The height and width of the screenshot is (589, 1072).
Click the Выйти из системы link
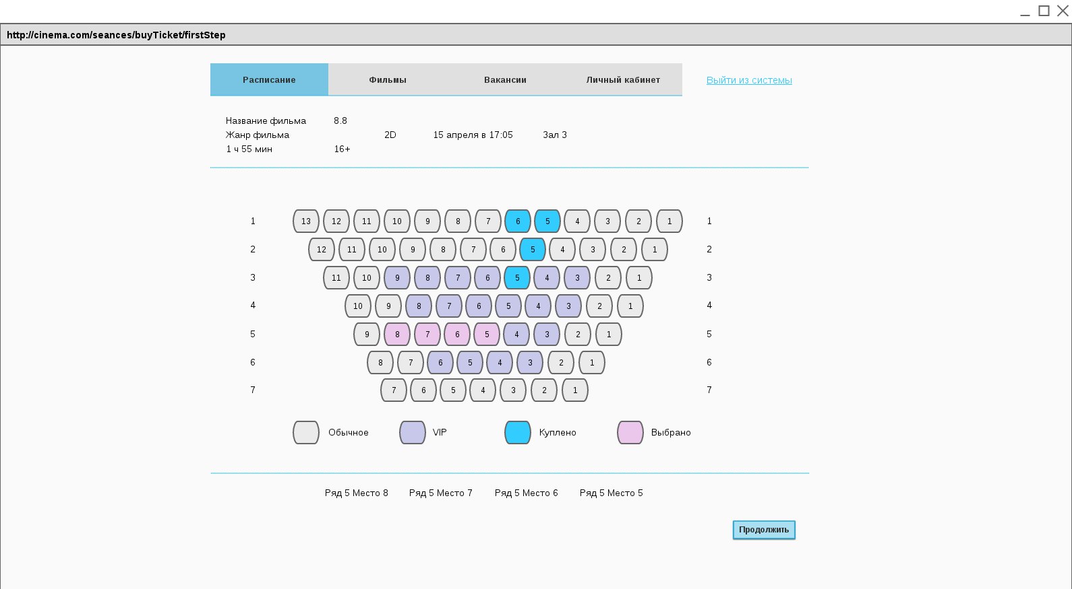coord(749,80)
